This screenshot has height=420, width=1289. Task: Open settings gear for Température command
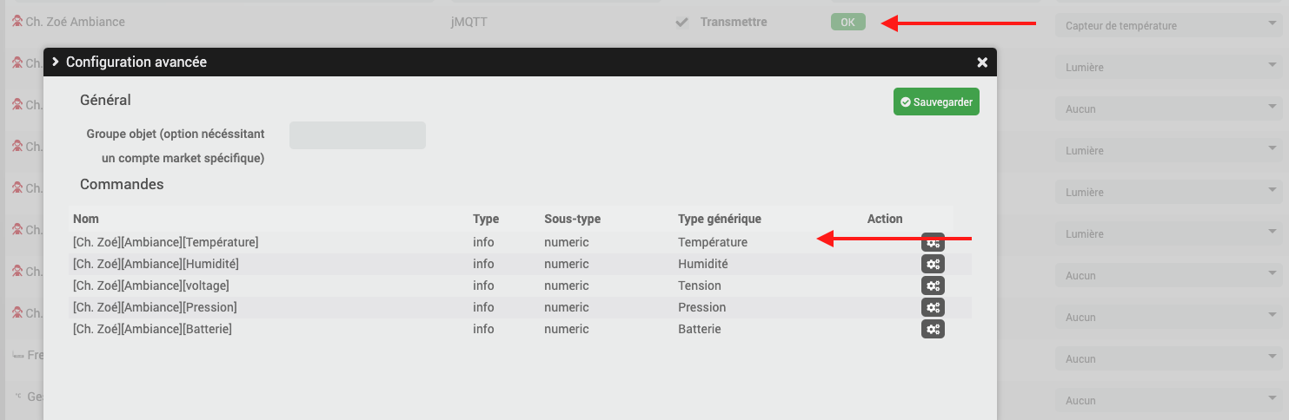tap(933, 243)
